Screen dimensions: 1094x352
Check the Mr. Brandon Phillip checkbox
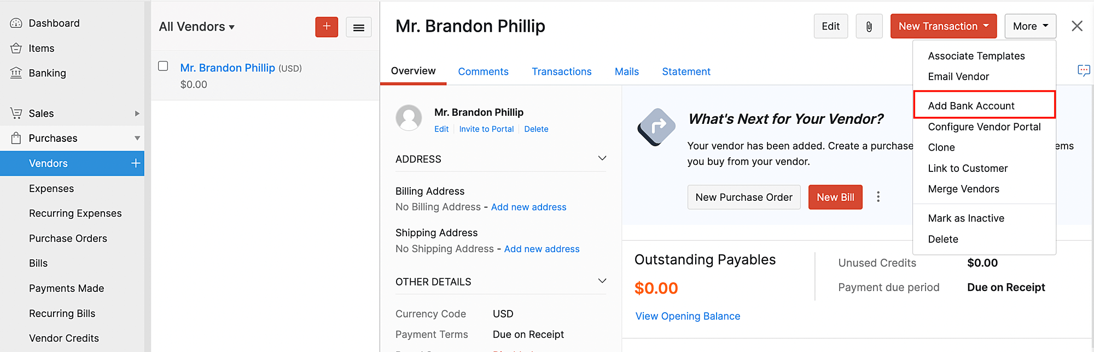[163, 66]
